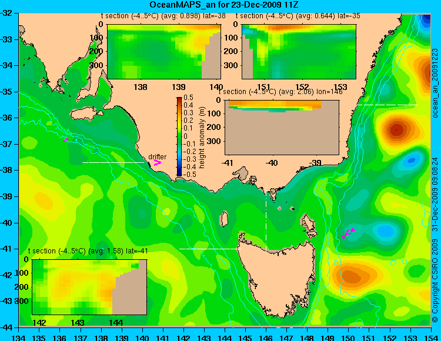Click the dark red warm eddy near 152E, -36.5
This screenshot has height=341, width=441.
pyautogui.click(x=396, y=129)
